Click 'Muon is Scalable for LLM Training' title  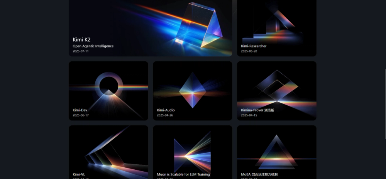[183, 174]
